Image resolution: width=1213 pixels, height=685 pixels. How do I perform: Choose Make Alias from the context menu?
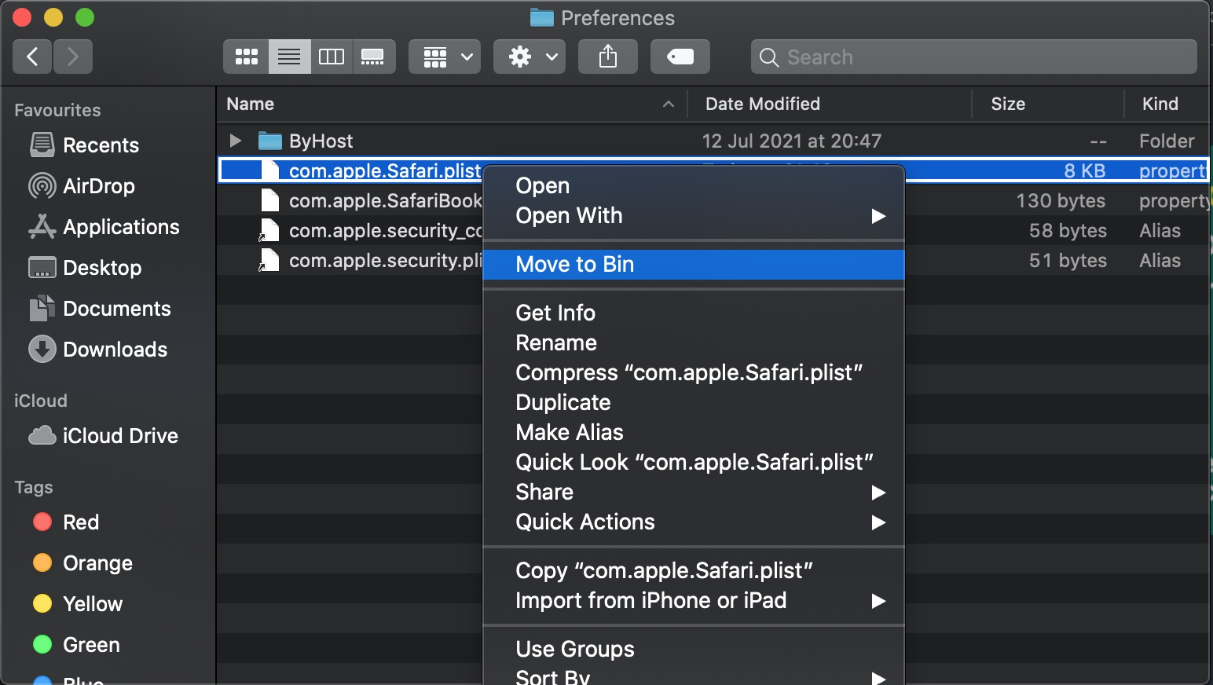click(693, 433)
